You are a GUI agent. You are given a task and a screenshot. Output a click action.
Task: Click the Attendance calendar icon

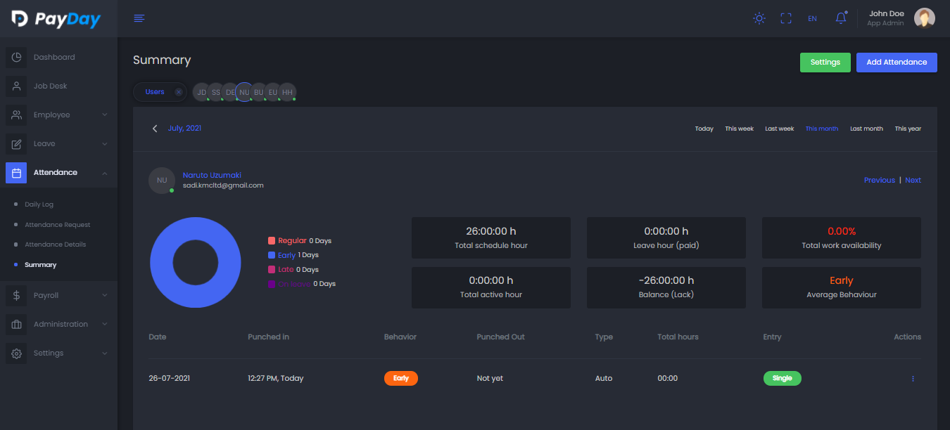16,173
